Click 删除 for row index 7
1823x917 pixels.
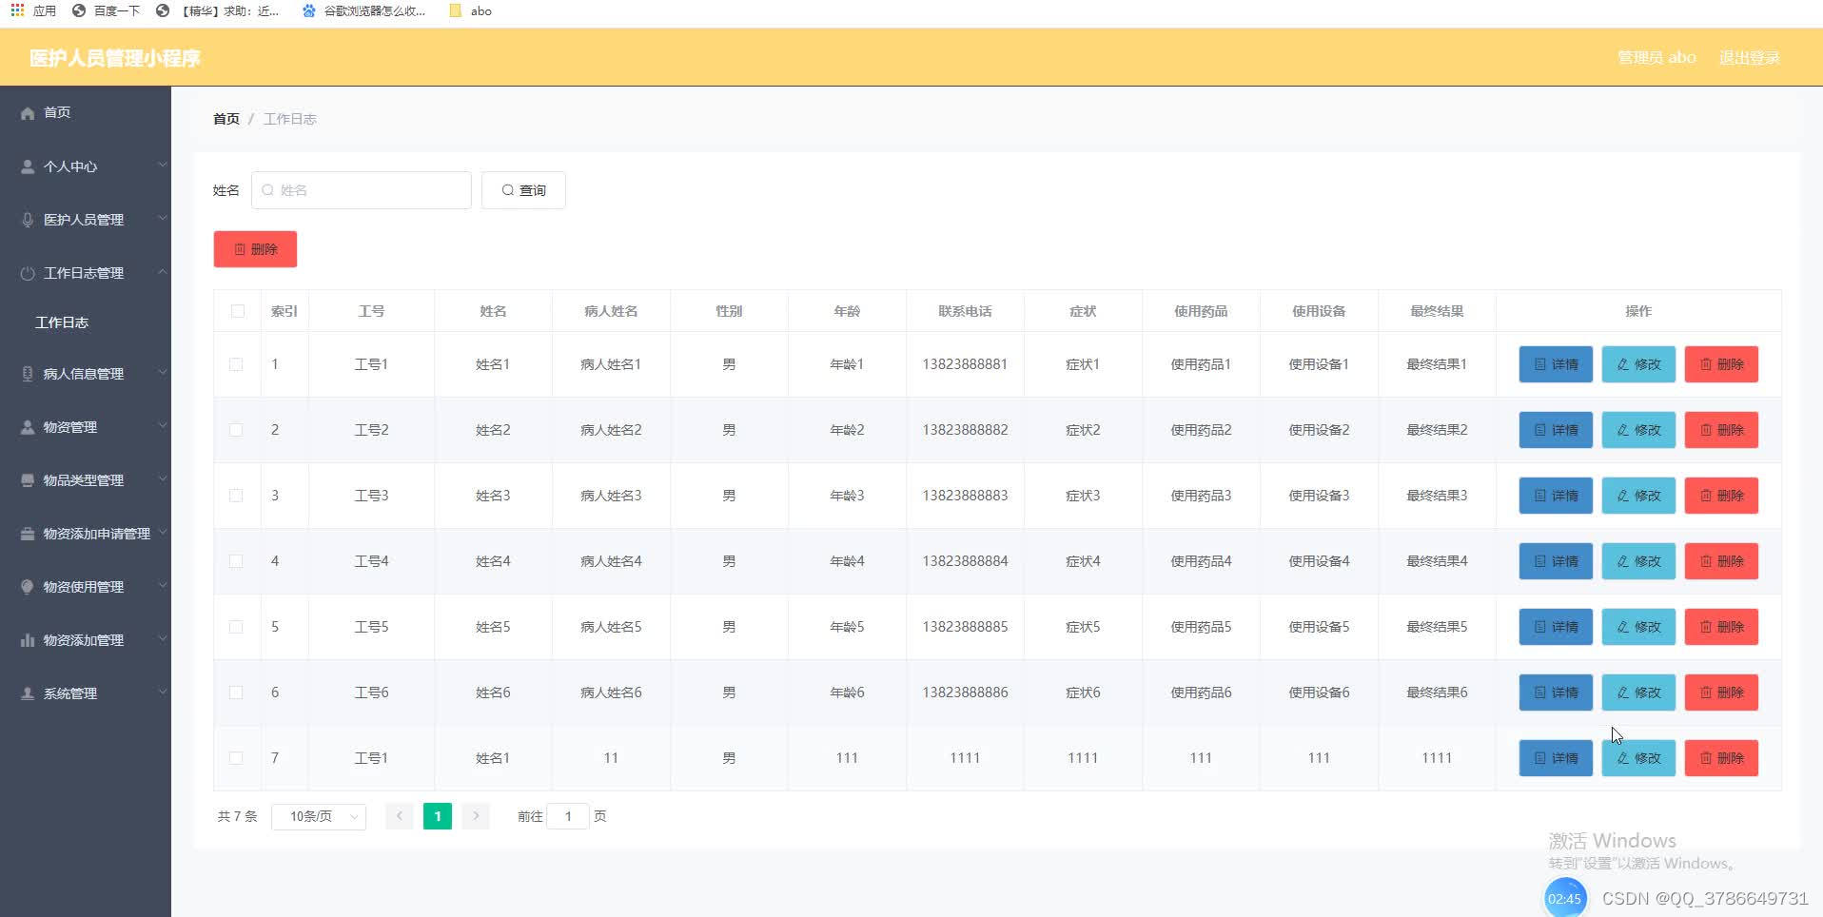1721,758
